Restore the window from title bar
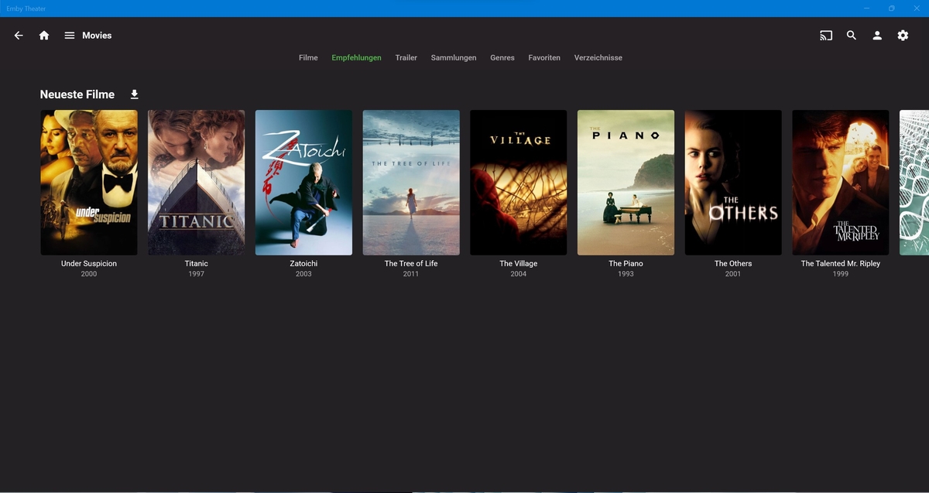The width and height of the screenshot is (929, 493). point(891,9)
